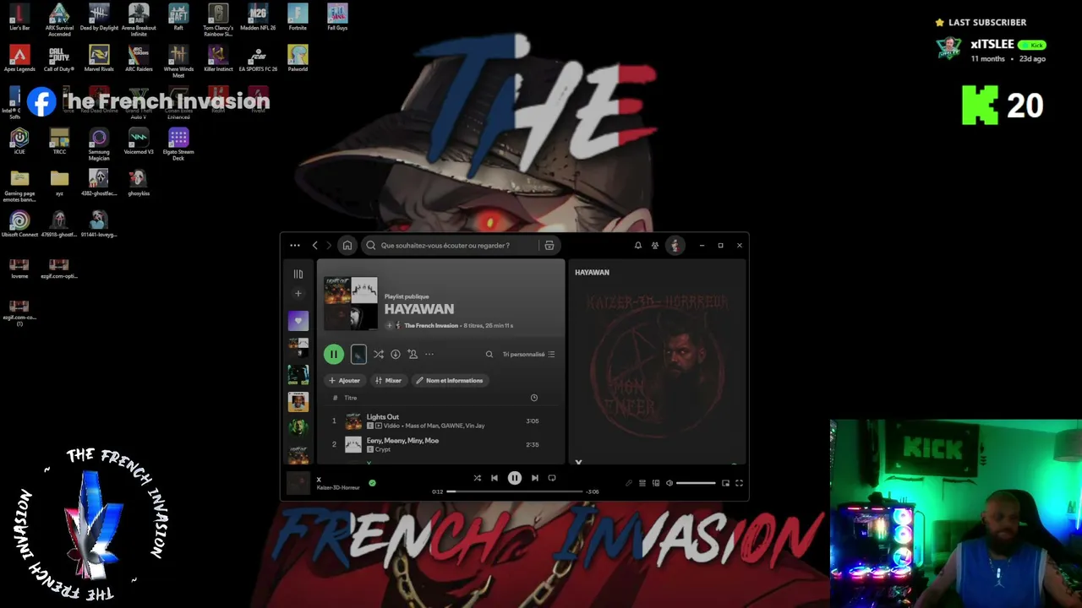Search within the HAYAWAN playlist
This screenshot has height=608, width=1082.
489,355
